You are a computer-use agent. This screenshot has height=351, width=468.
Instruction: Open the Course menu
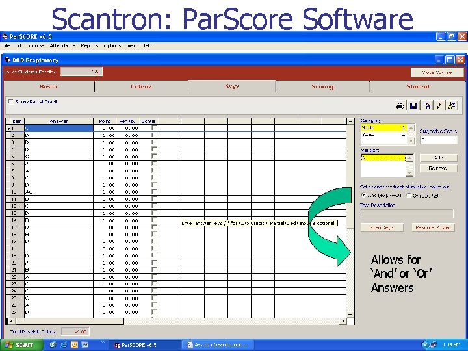coord(36,45)
